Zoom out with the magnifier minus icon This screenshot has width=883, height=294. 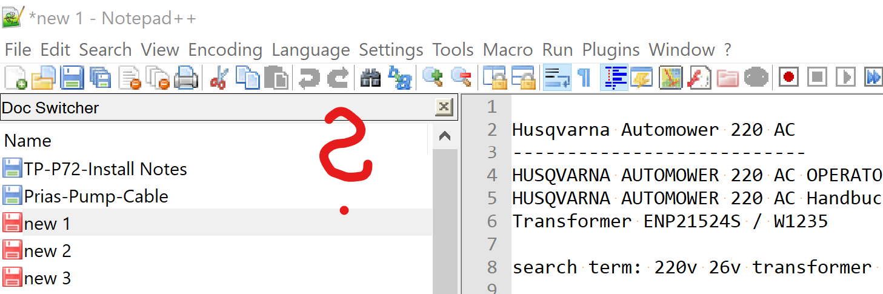462,78
